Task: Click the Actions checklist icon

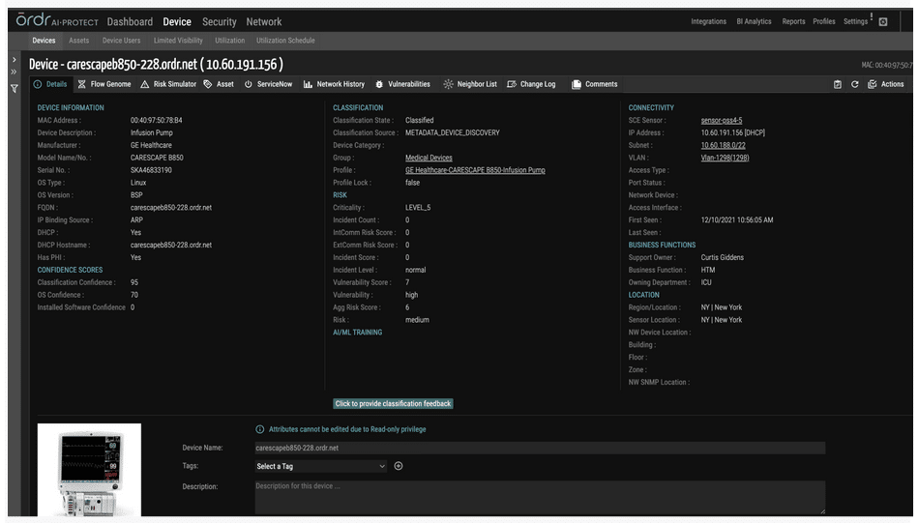Action: pyautogui.click(x=872, y=84)
